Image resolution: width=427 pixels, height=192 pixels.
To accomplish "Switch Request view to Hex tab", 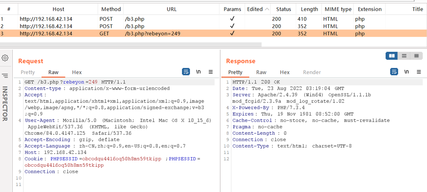I will [x=77, y=72].
